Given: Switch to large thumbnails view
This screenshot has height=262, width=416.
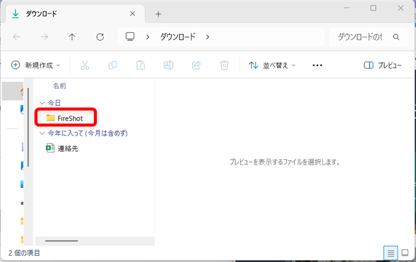Looking at the screenshot, I should point(405,253).
